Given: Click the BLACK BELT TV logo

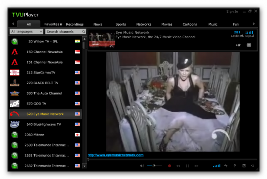Looking at the screenshot, I should click(x=15, y=83).
